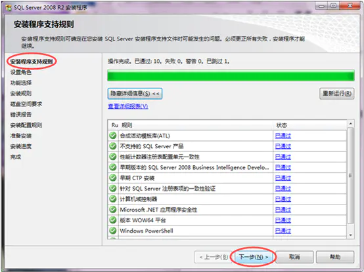
Task: Click the check icon for 计算机域控制器
Action: 113,199
